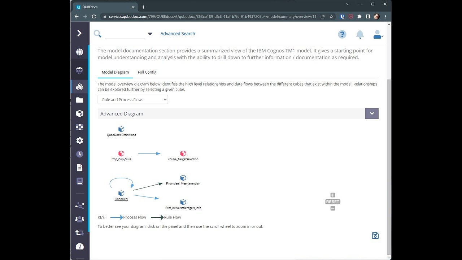Select the Financieel_Meerjarenplan cube node
The height and width of the screenshot is (260, 462).
(x=183, y=178)
